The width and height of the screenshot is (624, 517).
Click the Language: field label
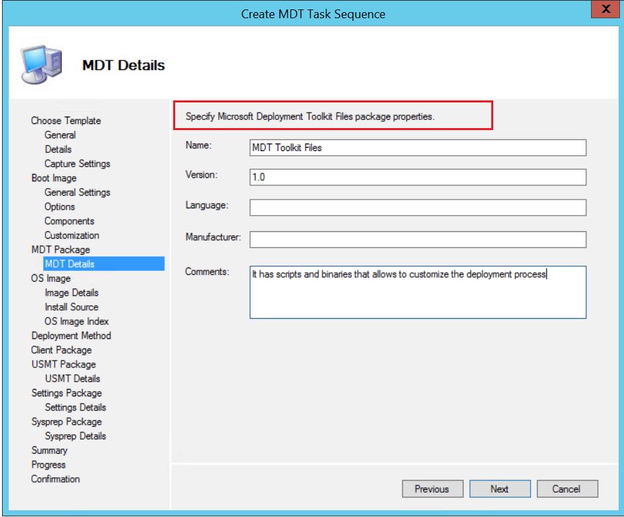tap(207, 205)
